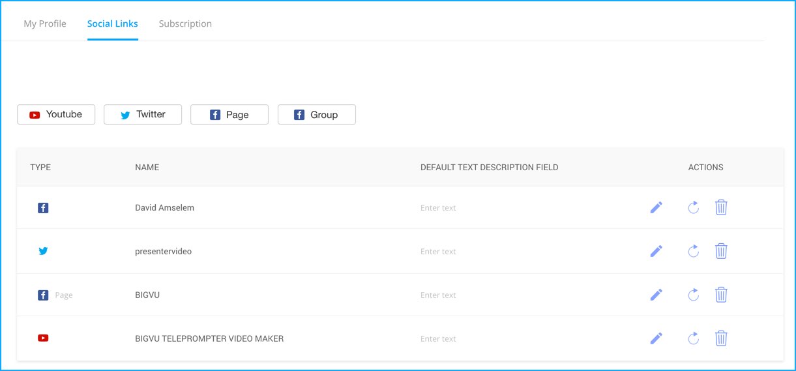Click the Facebook Page icon in BIGVU row
This screenshot has height=371, width=796.
pyautogui.click(x=43, y=295)
